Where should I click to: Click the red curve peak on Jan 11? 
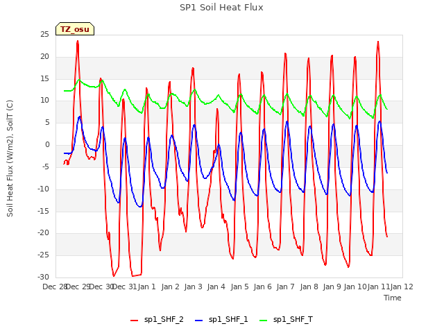tap(378, 42)
